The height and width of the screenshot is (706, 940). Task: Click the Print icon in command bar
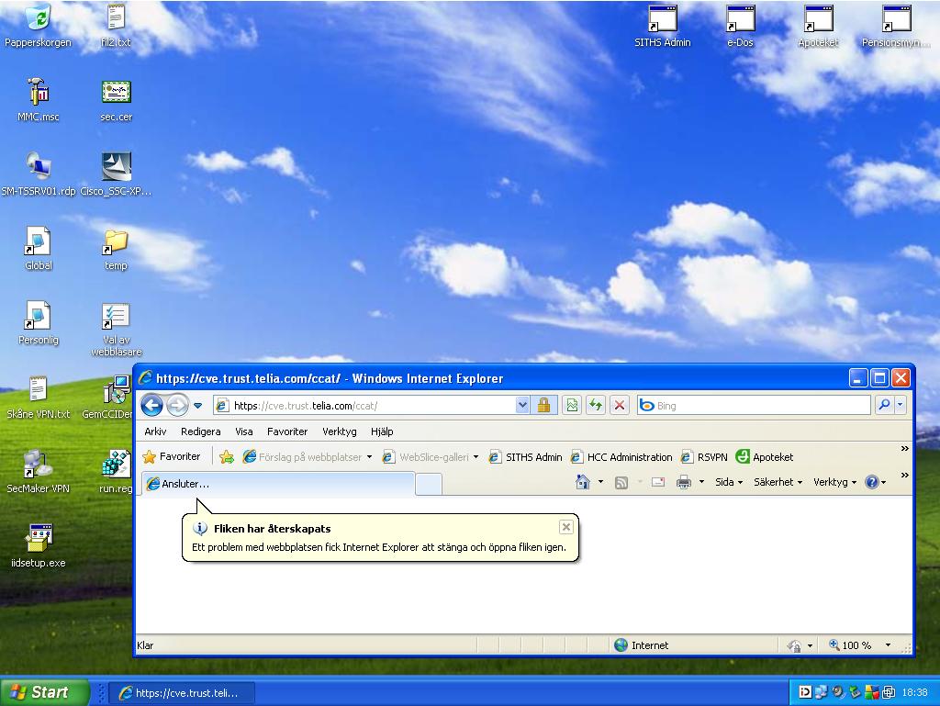[684, 482]
